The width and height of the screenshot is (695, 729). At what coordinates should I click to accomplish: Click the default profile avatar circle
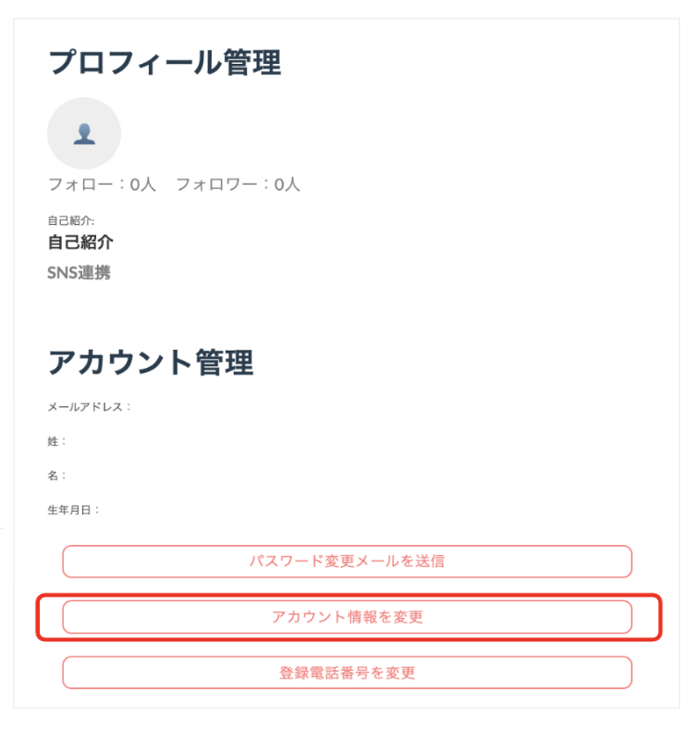point(84,133)
